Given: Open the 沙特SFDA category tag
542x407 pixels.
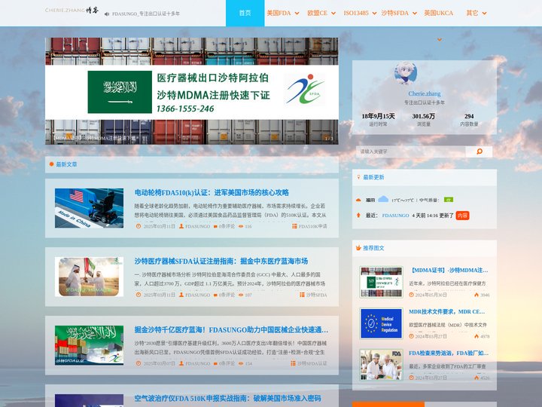Looking at the screenshot, I should click(316, 295).
